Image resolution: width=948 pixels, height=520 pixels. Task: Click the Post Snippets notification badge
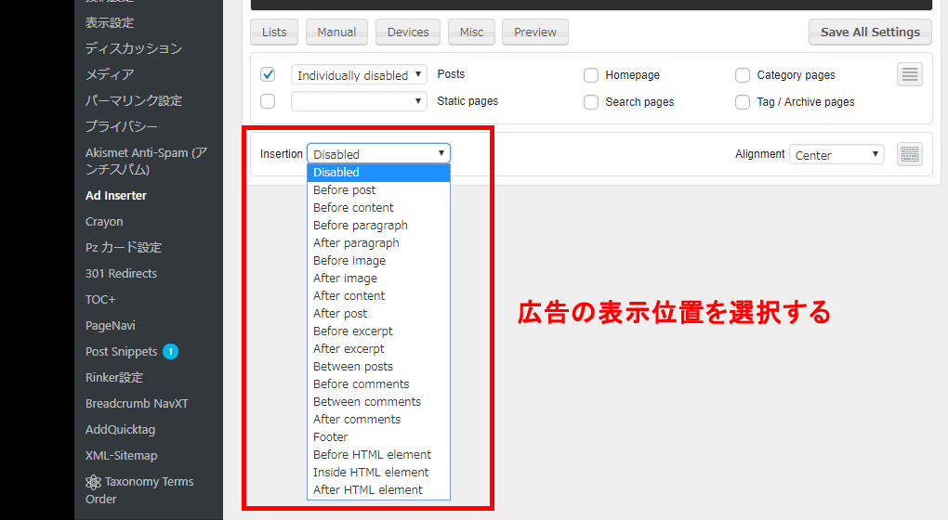click(x=170, y=352)
